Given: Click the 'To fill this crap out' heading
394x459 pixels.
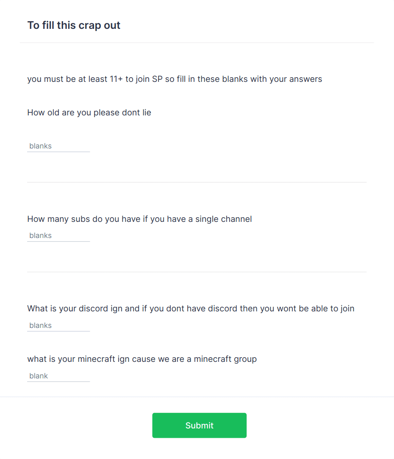Looking at the screenshot, I should point(74,25).
